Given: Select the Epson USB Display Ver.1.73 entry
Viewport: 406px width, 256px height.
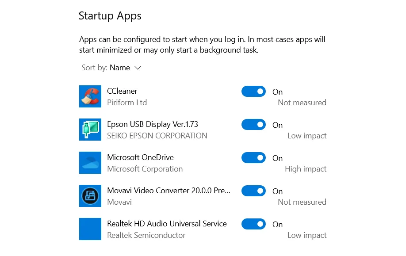Looking at the screenshot, I should [153, 124].
